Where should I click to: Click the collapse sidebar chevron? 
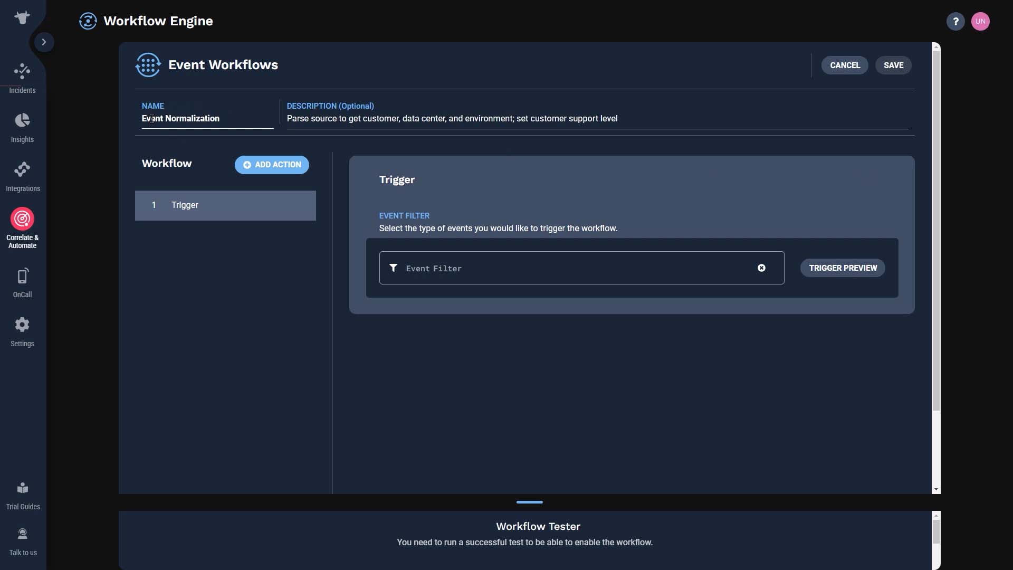coord(43,42)
